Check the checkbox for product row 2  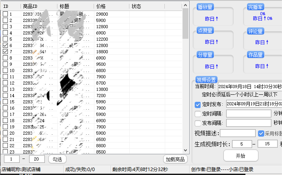[x=6, y=20]
